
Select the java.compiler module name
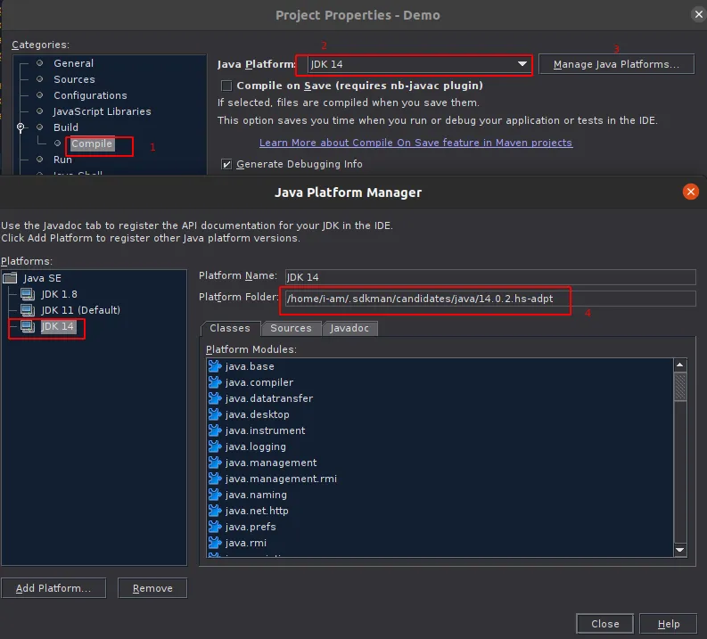pos(259,382)
